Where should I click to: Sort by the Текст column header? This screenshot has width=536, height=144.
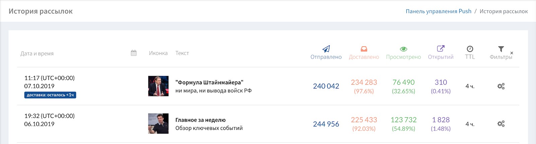[x=182, y=53]
